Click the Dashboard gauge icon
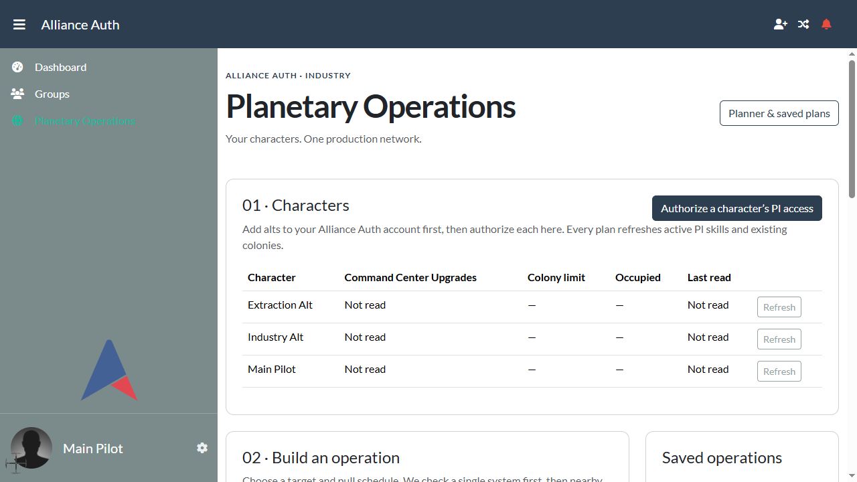The image size is (857, 482). pyautogui.click(x=17, y=67)
